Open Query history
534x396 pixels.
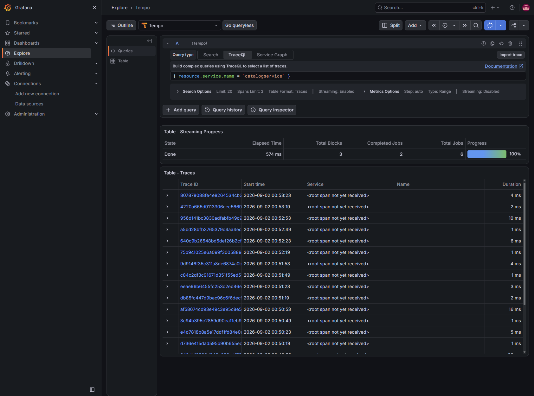[x=223, y=110]
